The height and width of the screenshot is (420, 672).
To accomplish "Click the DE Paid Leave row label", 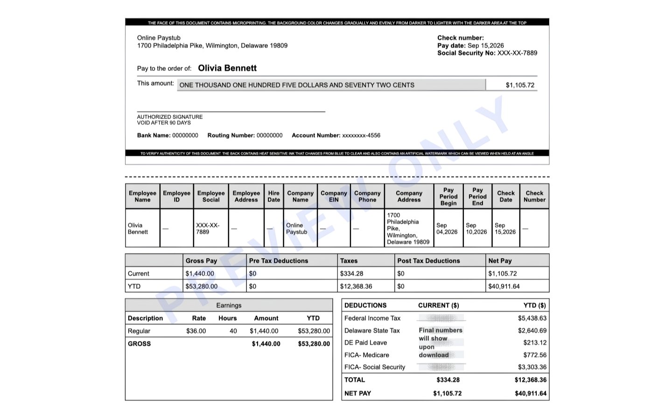I will tap(365, 343).
